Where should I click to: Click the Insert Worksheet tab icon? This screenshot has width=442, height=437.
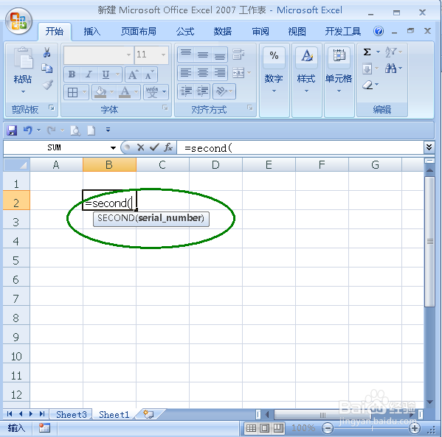coord(148,414)
